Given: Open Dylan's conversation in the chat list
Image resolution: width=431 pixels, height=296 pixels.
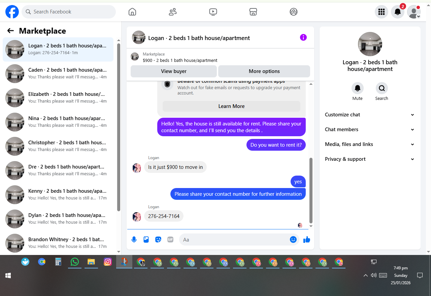Looking at the screenshot, I should coord(58,219).
